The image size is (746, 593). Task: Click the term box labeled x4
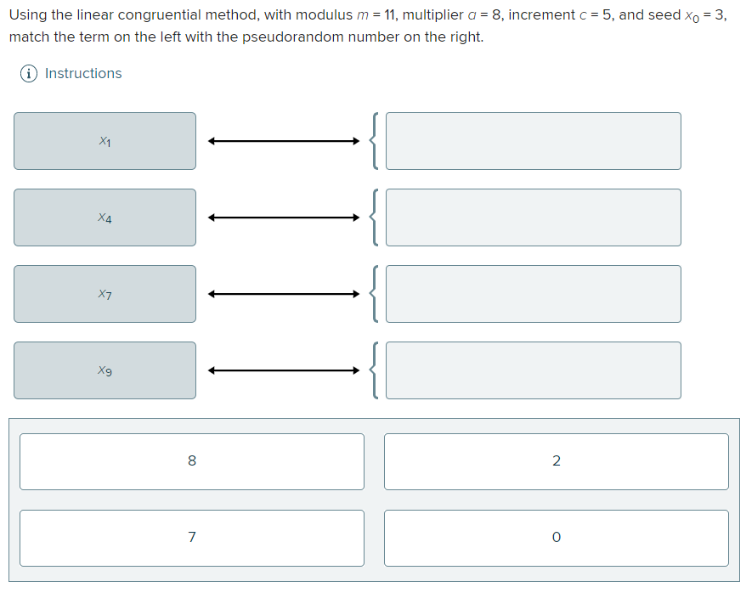pos(105,217)
